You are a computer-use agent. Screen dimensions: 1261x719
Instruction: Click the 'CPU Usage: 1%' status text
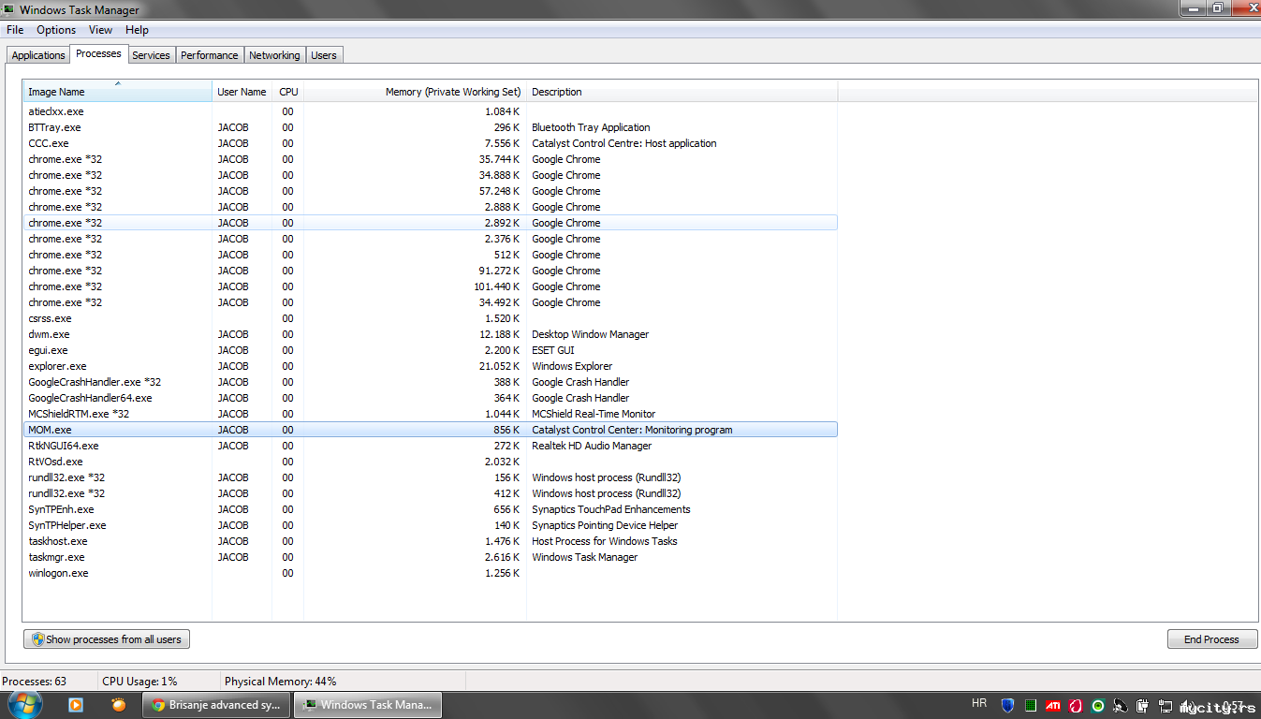click(139, 682)
